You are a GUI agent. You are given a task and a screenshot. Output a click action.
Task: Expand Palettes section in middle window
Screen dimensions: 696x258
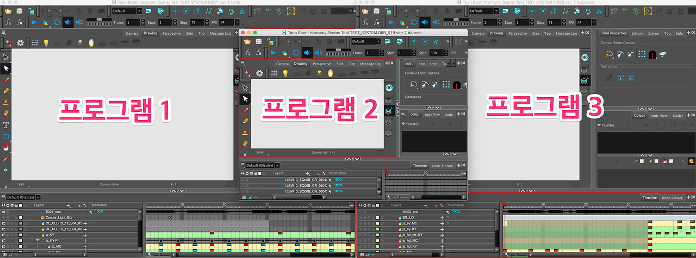[x=403, y=124]
